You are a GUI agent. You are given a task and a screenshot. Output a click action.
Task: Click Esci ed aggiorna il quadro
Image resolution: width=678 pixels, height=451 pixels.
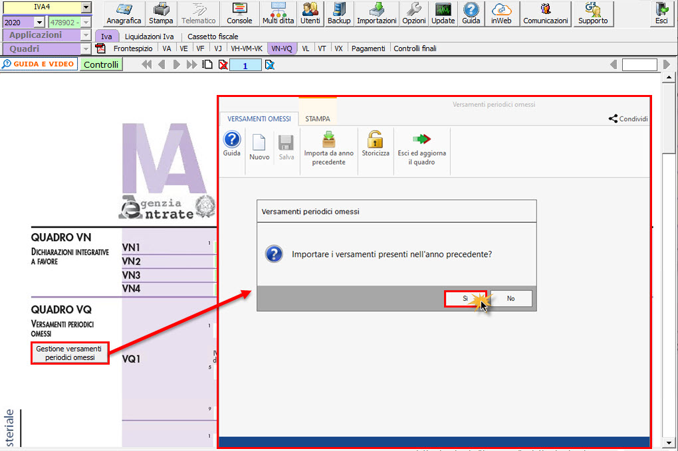[421, 148]
